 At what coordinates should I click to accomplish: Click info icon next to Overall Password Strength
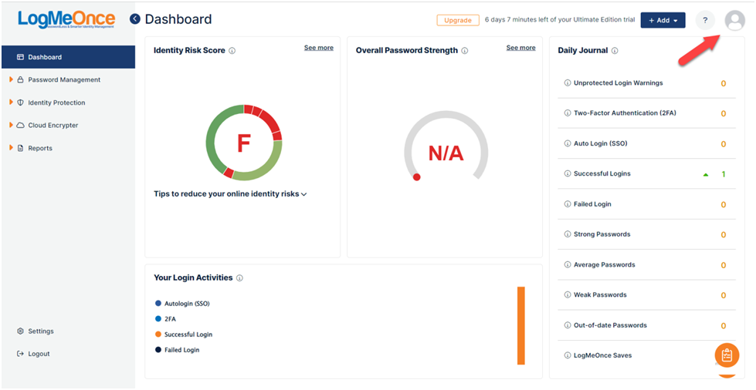465,51
